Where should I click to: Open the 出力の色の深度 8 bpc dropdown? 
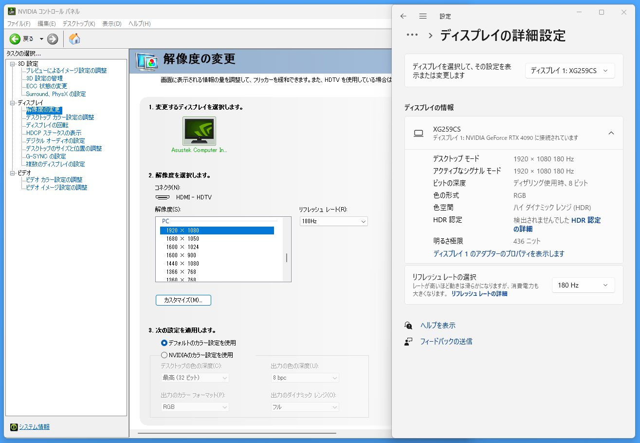click(x=305, y=378)
